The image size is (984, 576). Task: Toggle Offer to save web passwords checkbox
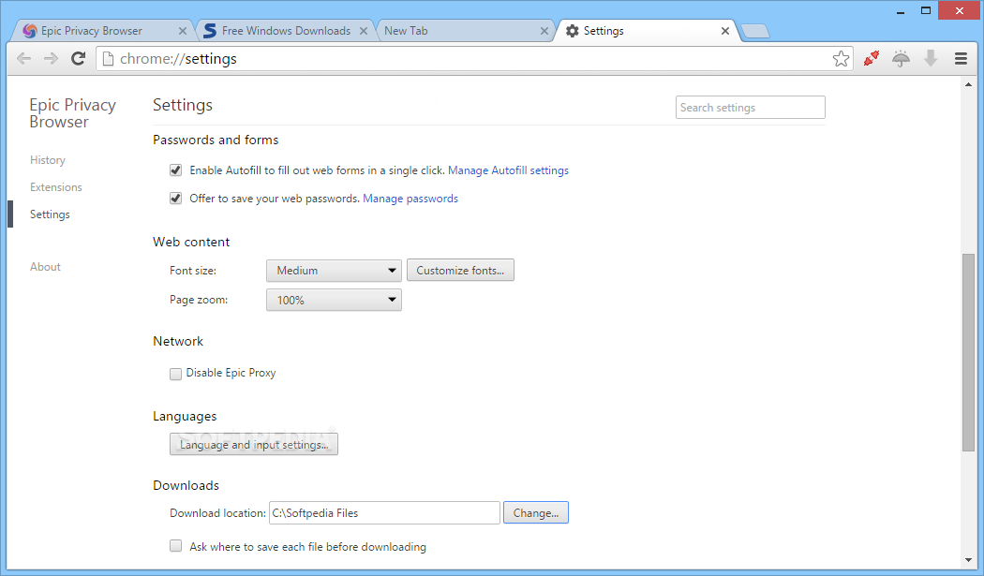[176, 199]
